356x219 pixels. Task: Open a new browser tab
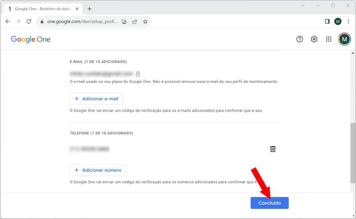click(90, 9)
